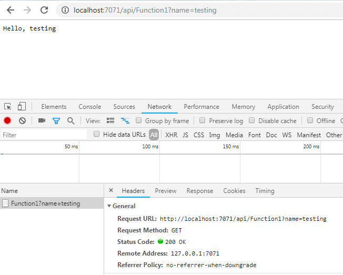Click the "Hello, testing" page text
The width and height of the screenshot is (343, 275).
pyautogui.click(x=29, y=28)
